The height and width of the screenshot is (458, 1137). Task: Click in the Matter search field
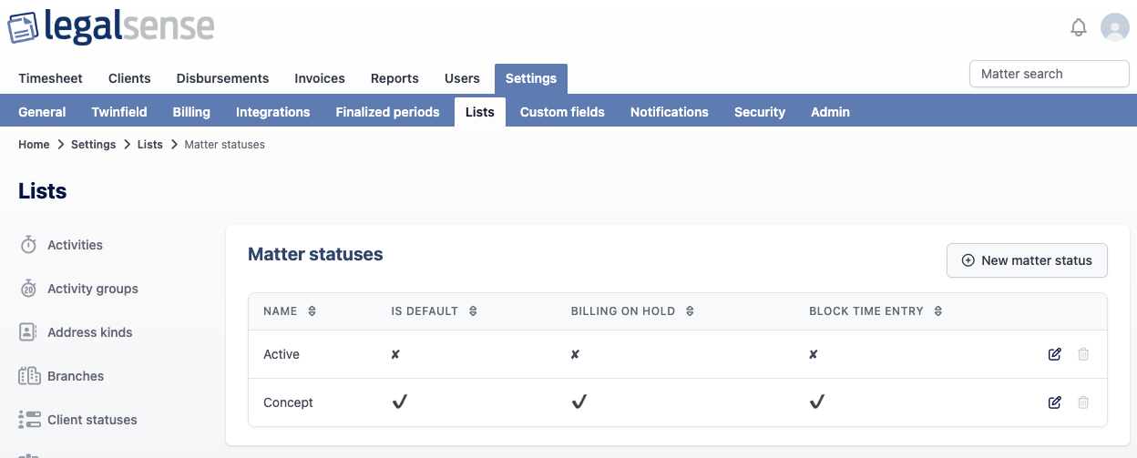point(1050,74)
